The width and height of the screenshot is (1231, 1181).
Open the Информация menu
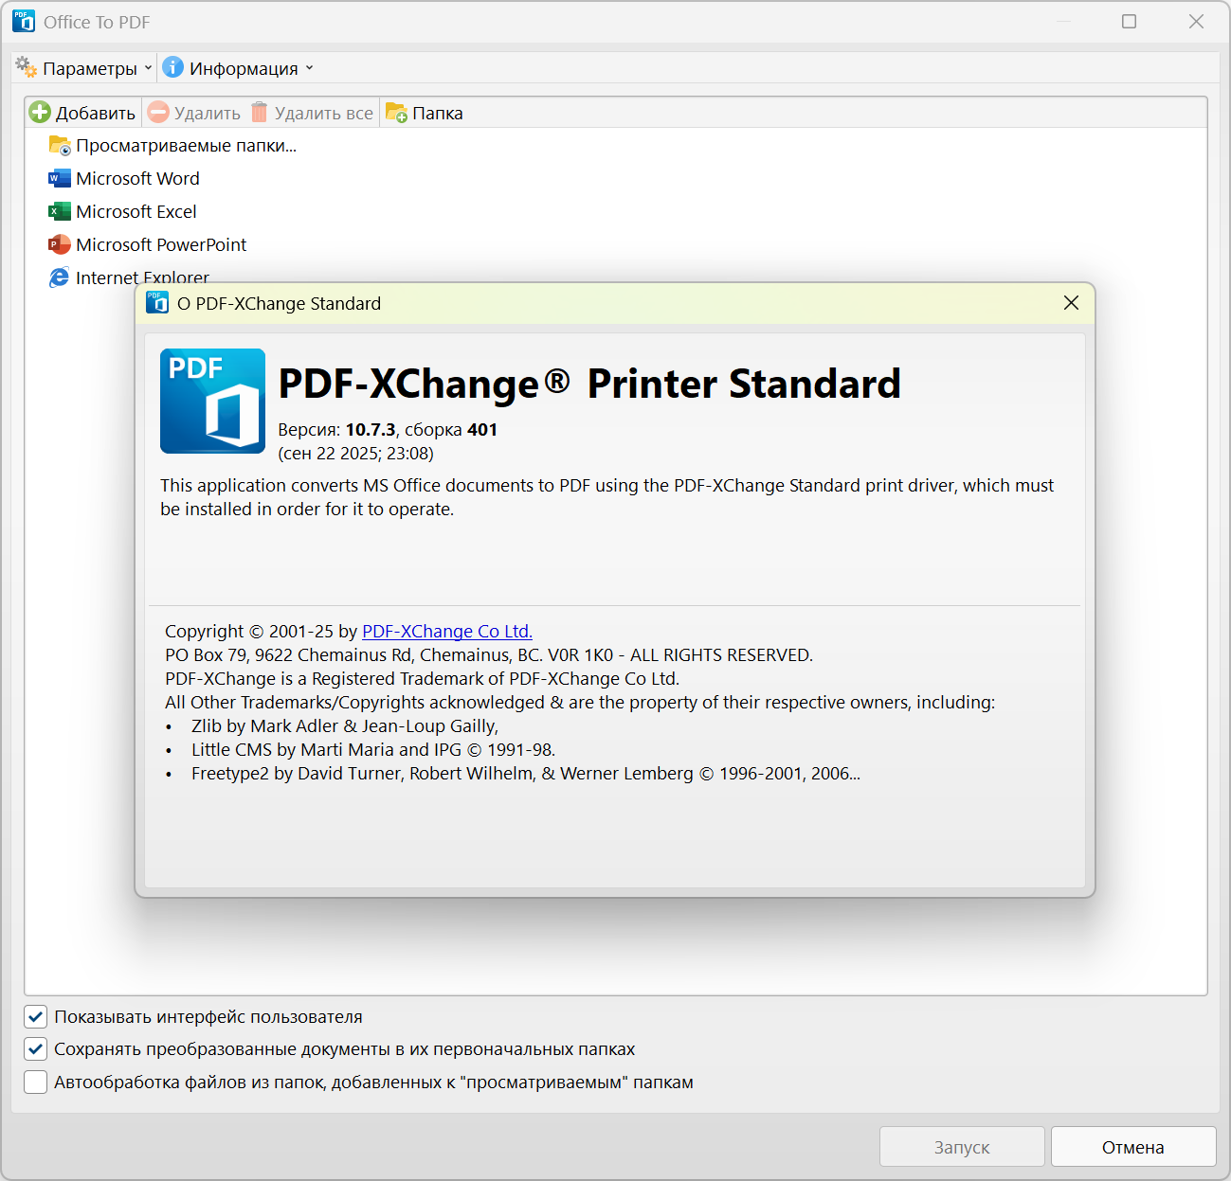(x=243, y=68)
